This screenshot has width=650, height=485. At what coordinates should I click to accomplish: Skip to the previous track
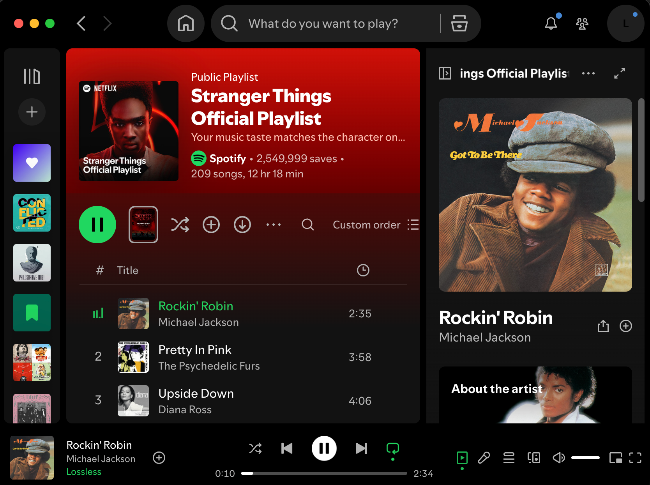(x=287, y=448)
